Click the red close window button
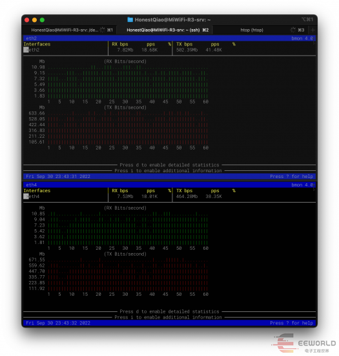The width and height of the screenshot is (339, 356). (x=26, y=20)
